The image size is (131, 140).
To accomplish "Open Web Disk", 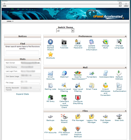I will (119, 118).
